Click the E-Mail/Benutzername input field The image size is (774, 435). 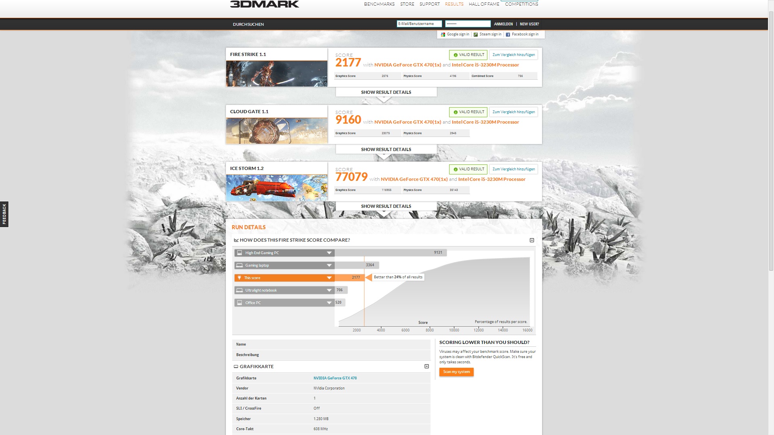(419, 24)
